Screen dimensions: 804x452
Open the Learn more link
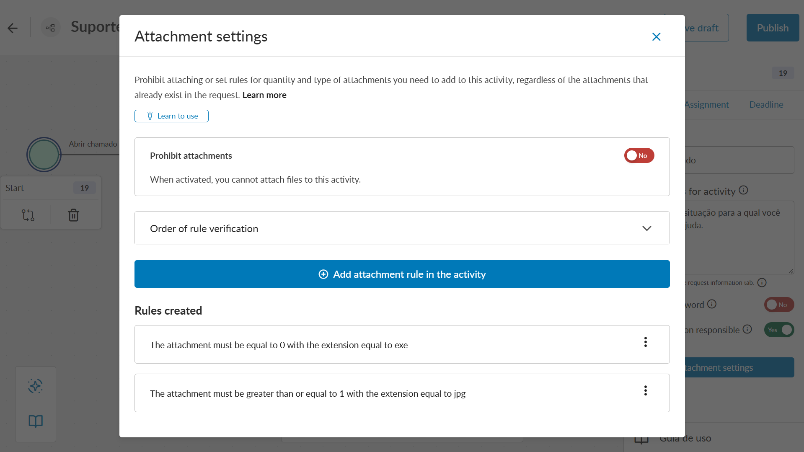tap(264, 95)
